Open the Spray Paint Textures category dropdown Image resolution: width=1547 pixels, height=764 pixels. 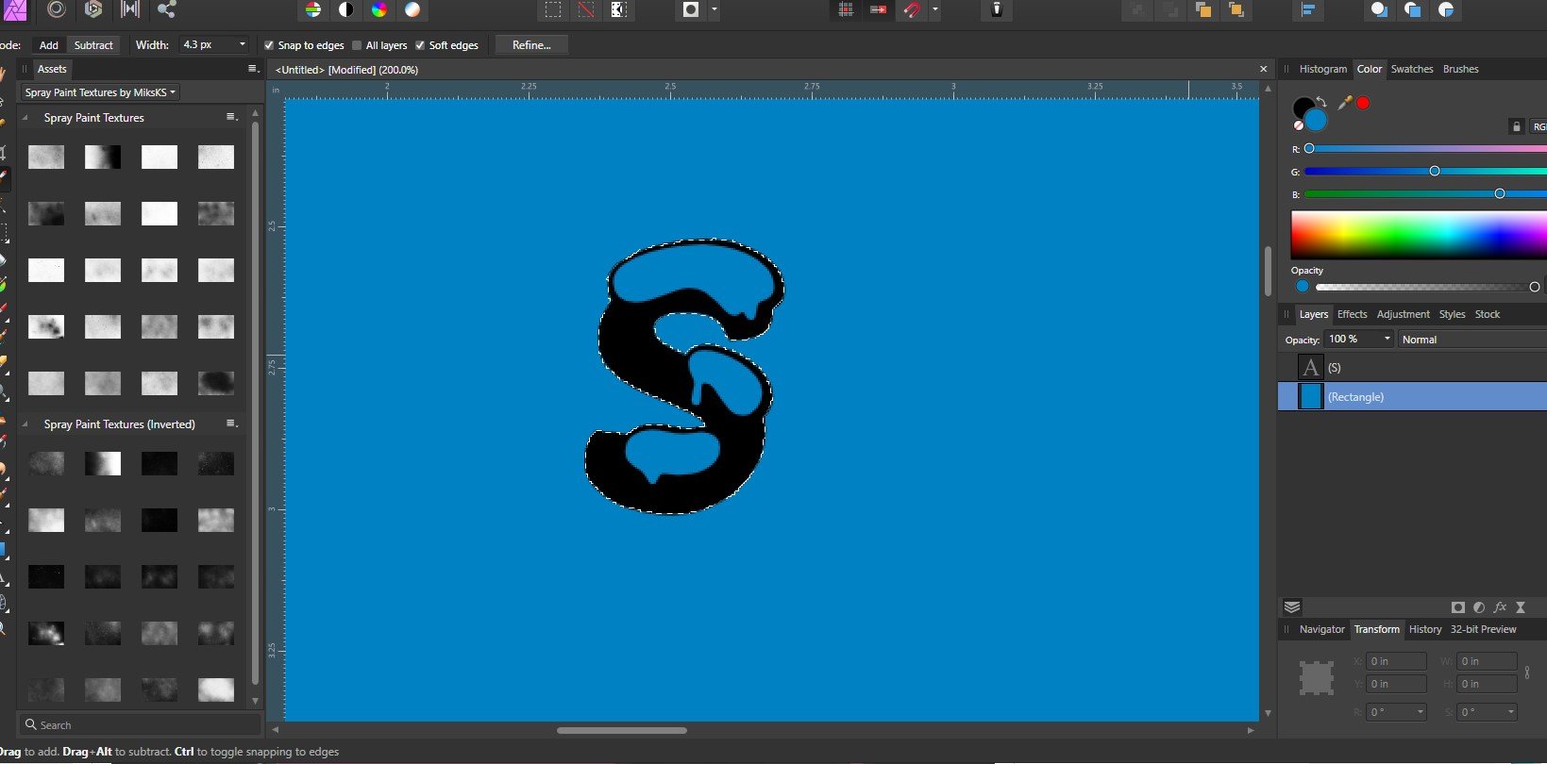pos(100,92)
